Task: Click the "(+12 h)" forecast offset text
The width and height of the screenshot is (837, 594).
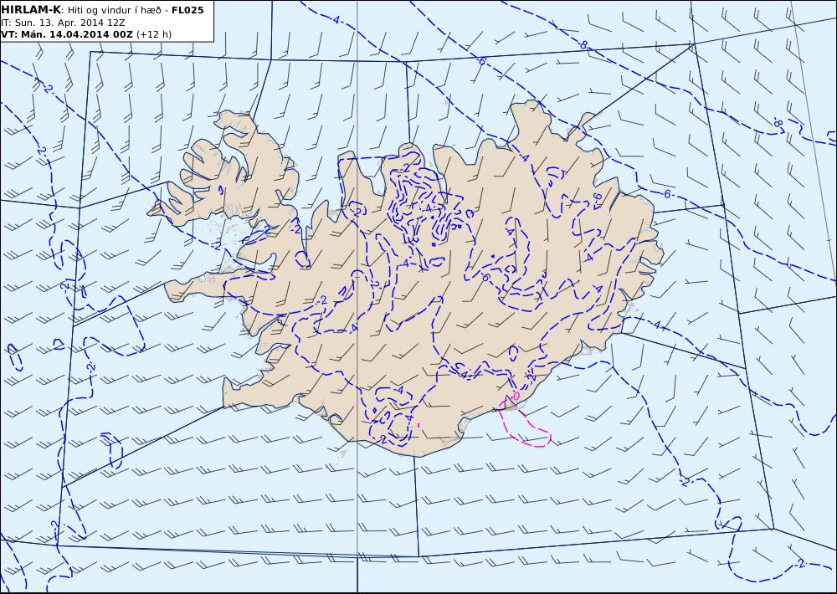Action: point(154,34)
